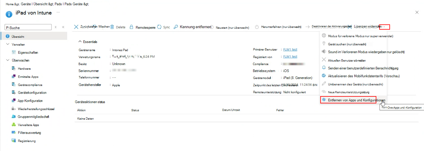
Task: Click the Status column header
Action: (x=135, y=110)
